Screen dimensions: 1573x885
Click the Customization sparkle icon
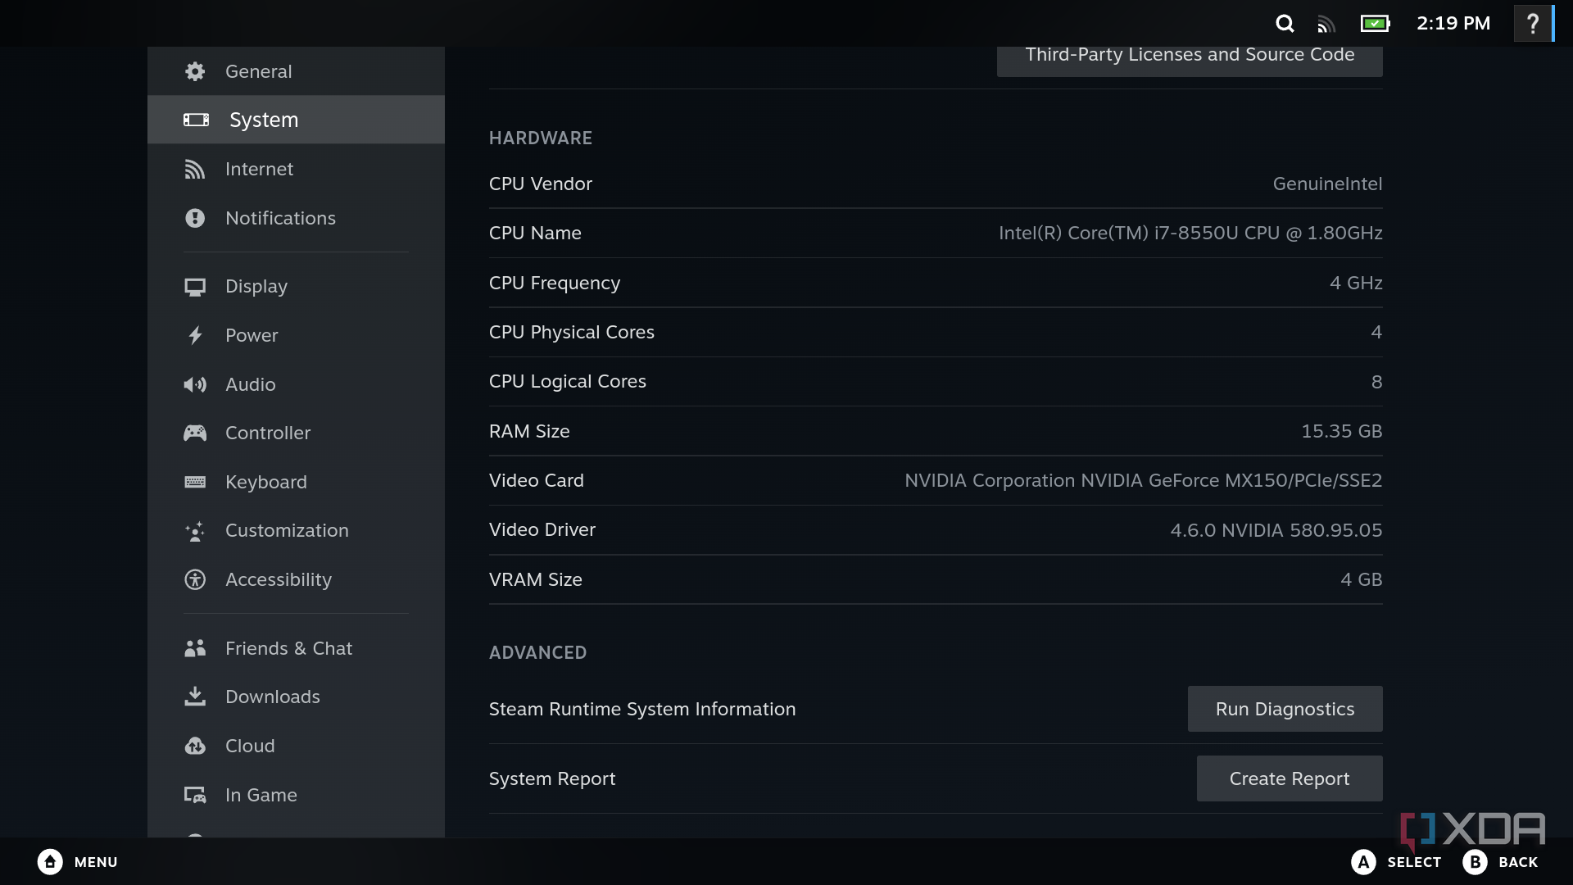195,531
